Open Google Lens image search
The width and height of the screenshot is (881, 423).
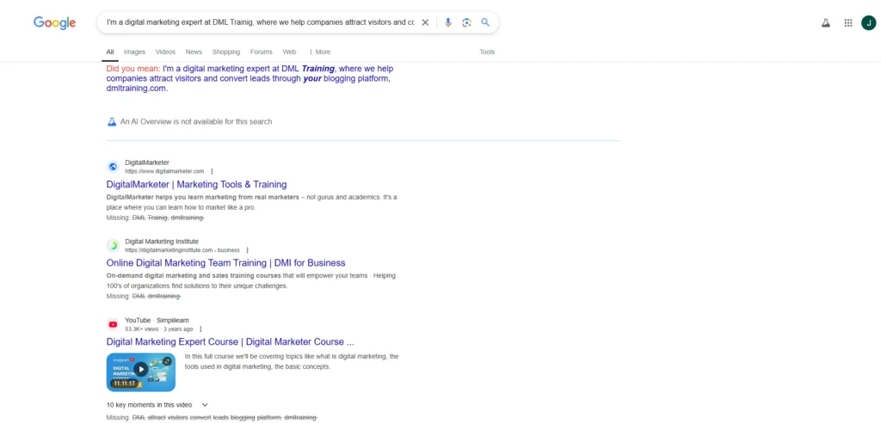click(x=466, y=22)
